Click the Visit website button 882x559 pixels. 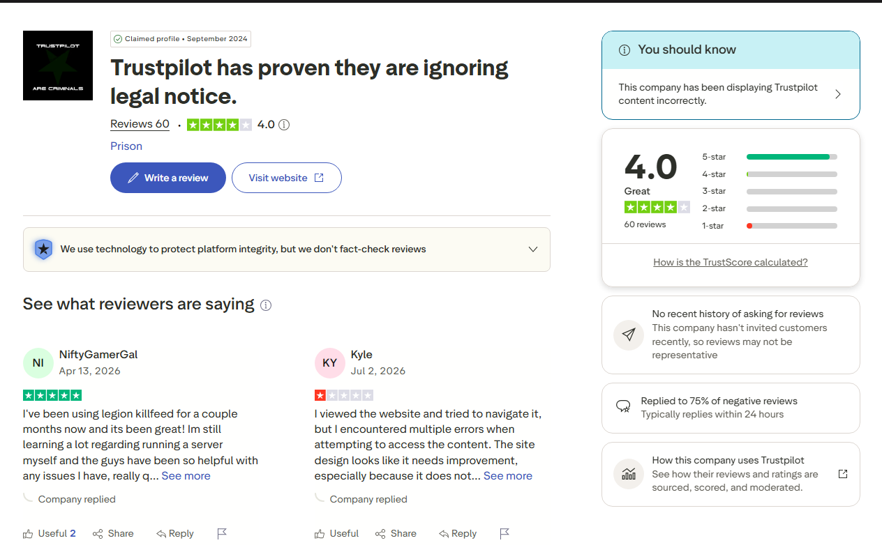[287, 178]
